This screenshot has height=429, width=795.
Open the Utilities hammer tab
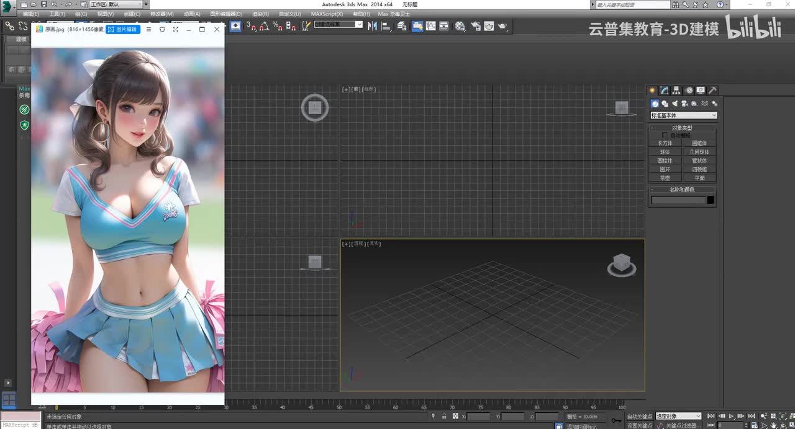pos(712,91)
